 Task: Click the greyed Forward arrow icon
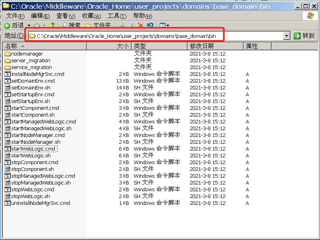[x=36, y=26]
